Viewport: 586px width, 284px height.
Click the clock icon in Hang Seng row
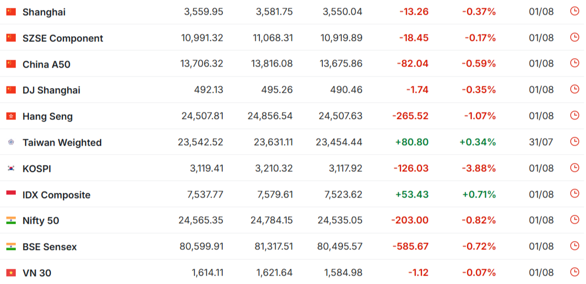click(x=574, y=115)
